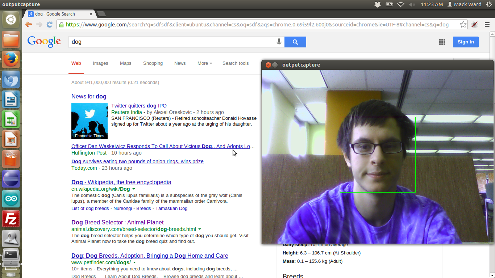Screen dimensions: 495x278
Task: Open FileZilla from the launcher
Action: 11,219
